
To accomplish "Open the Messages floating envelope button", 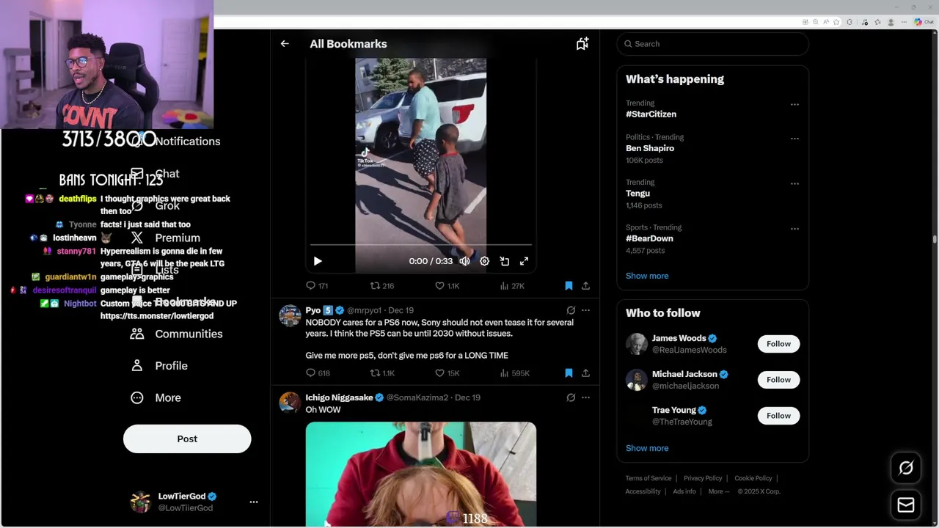I will point(906,505).
